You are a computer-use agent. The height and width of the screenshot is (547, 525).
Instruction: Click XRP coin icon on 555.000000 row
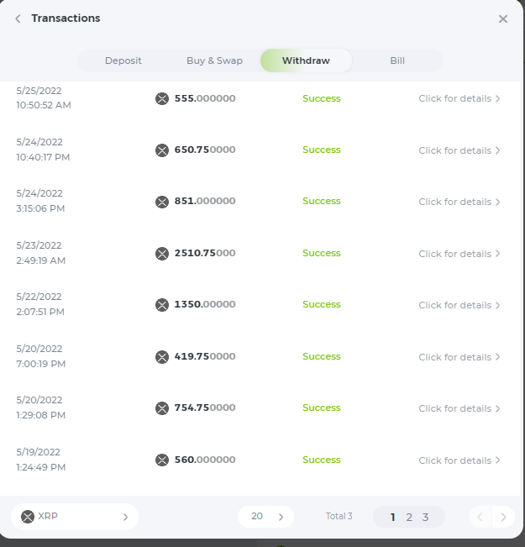162,98
